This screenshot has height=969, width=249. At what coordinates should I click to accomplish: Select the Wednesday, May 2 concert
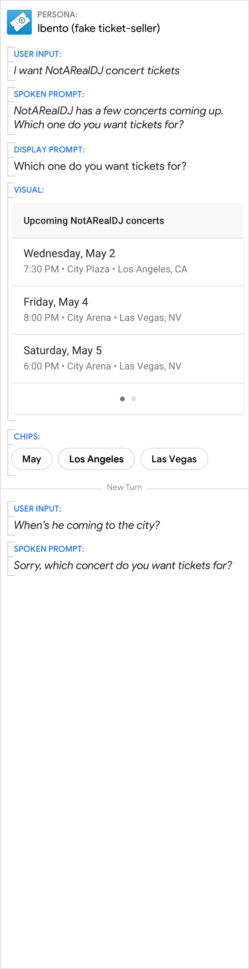(128, 261)
